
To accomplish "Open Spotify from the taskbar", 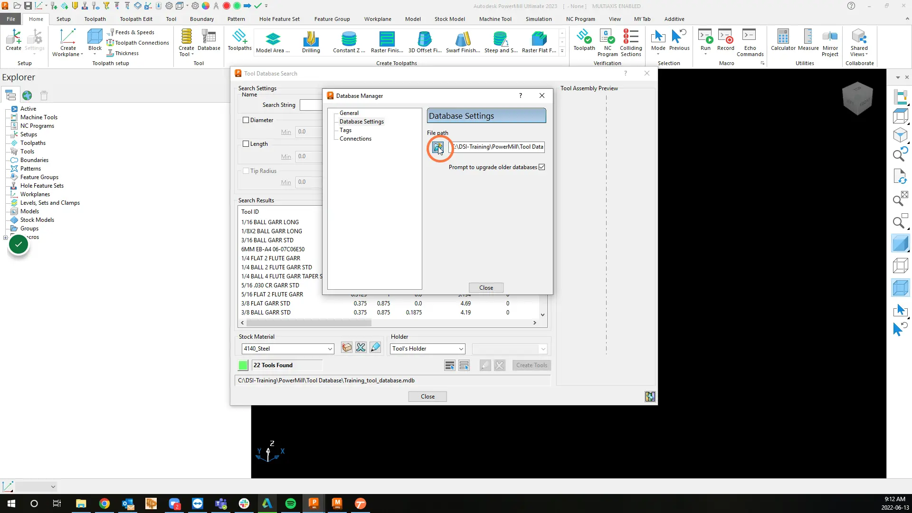I will tap(290, 503).
